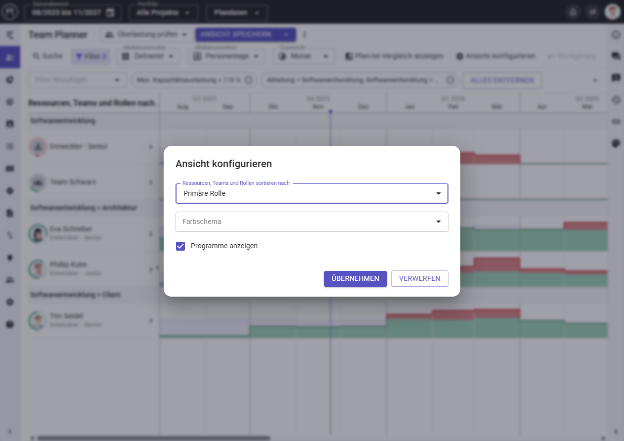Open the three-dot menu beside Ansicht speichern
This screenshot has height=441, width=624.
click(x=305, y=35)
